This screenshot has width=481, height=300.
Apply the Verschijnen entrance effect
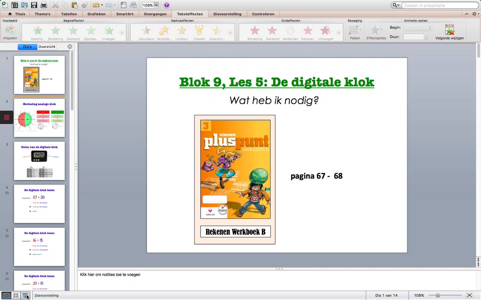(38, 33)
